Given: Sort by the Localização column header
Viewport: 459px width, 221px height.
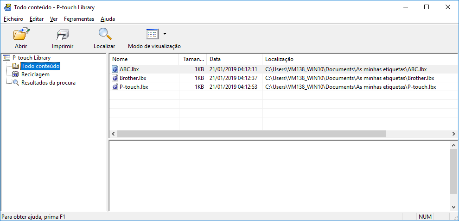Looking at the screenshot, I should coord(360,59).
